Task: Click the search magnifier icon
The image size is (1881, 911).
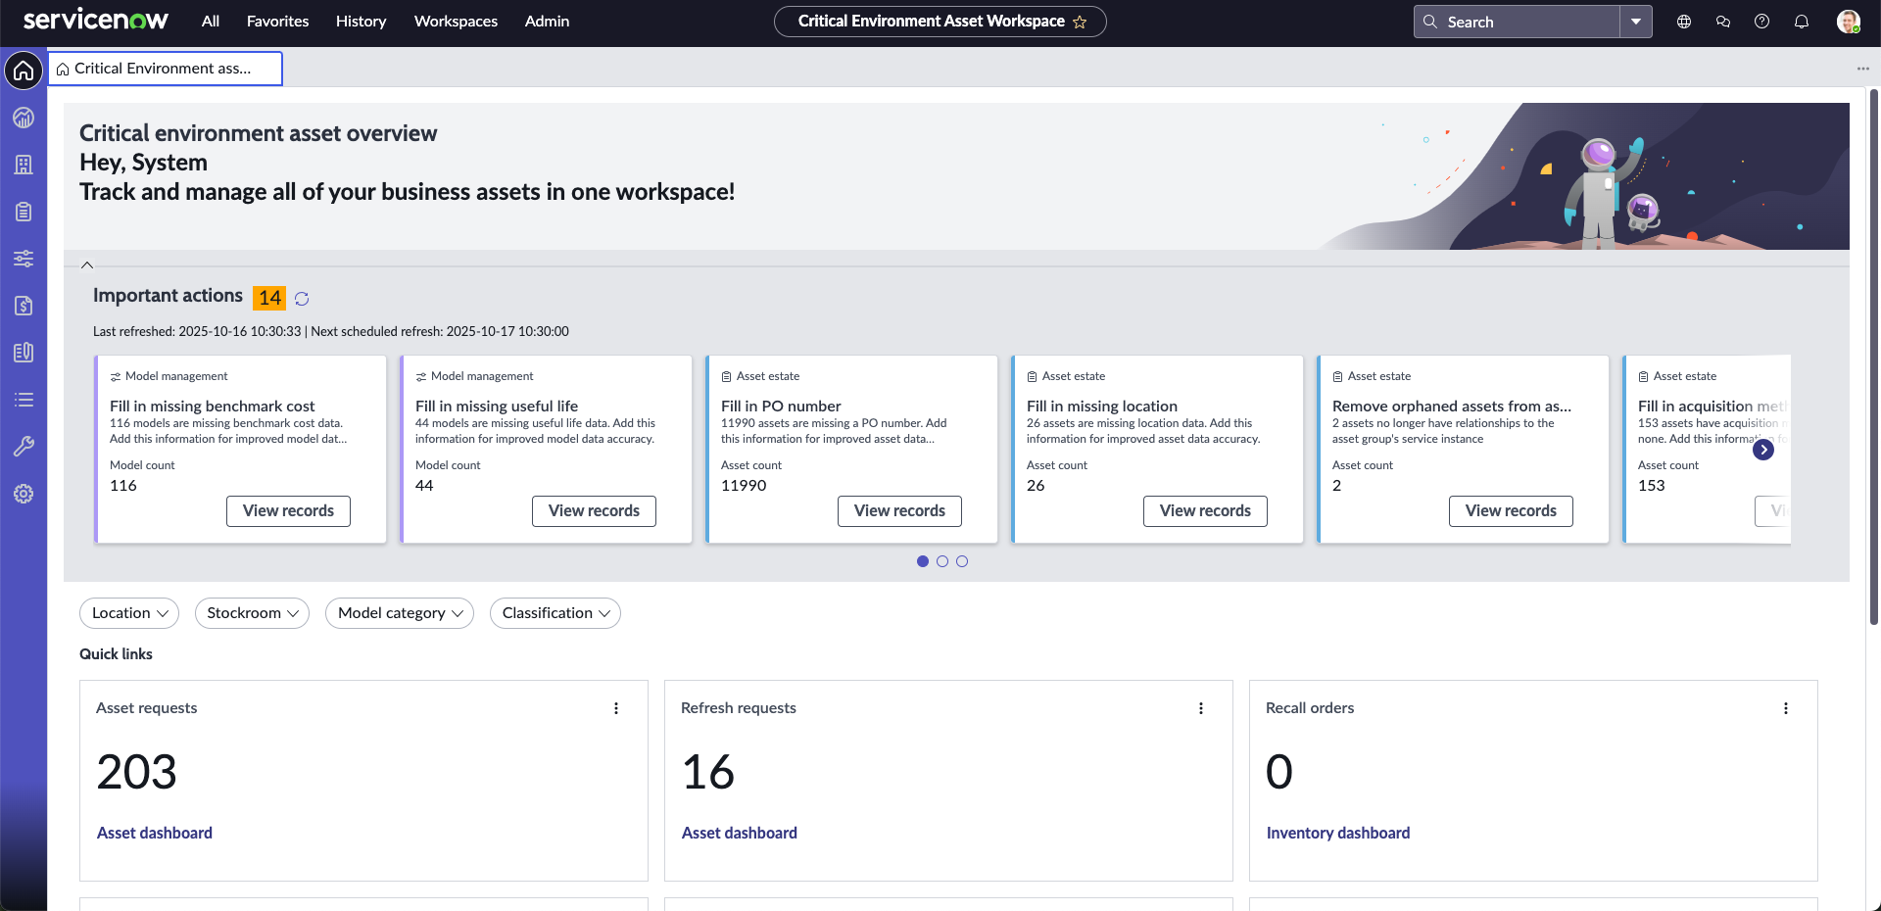Action: coord(1430,22)
